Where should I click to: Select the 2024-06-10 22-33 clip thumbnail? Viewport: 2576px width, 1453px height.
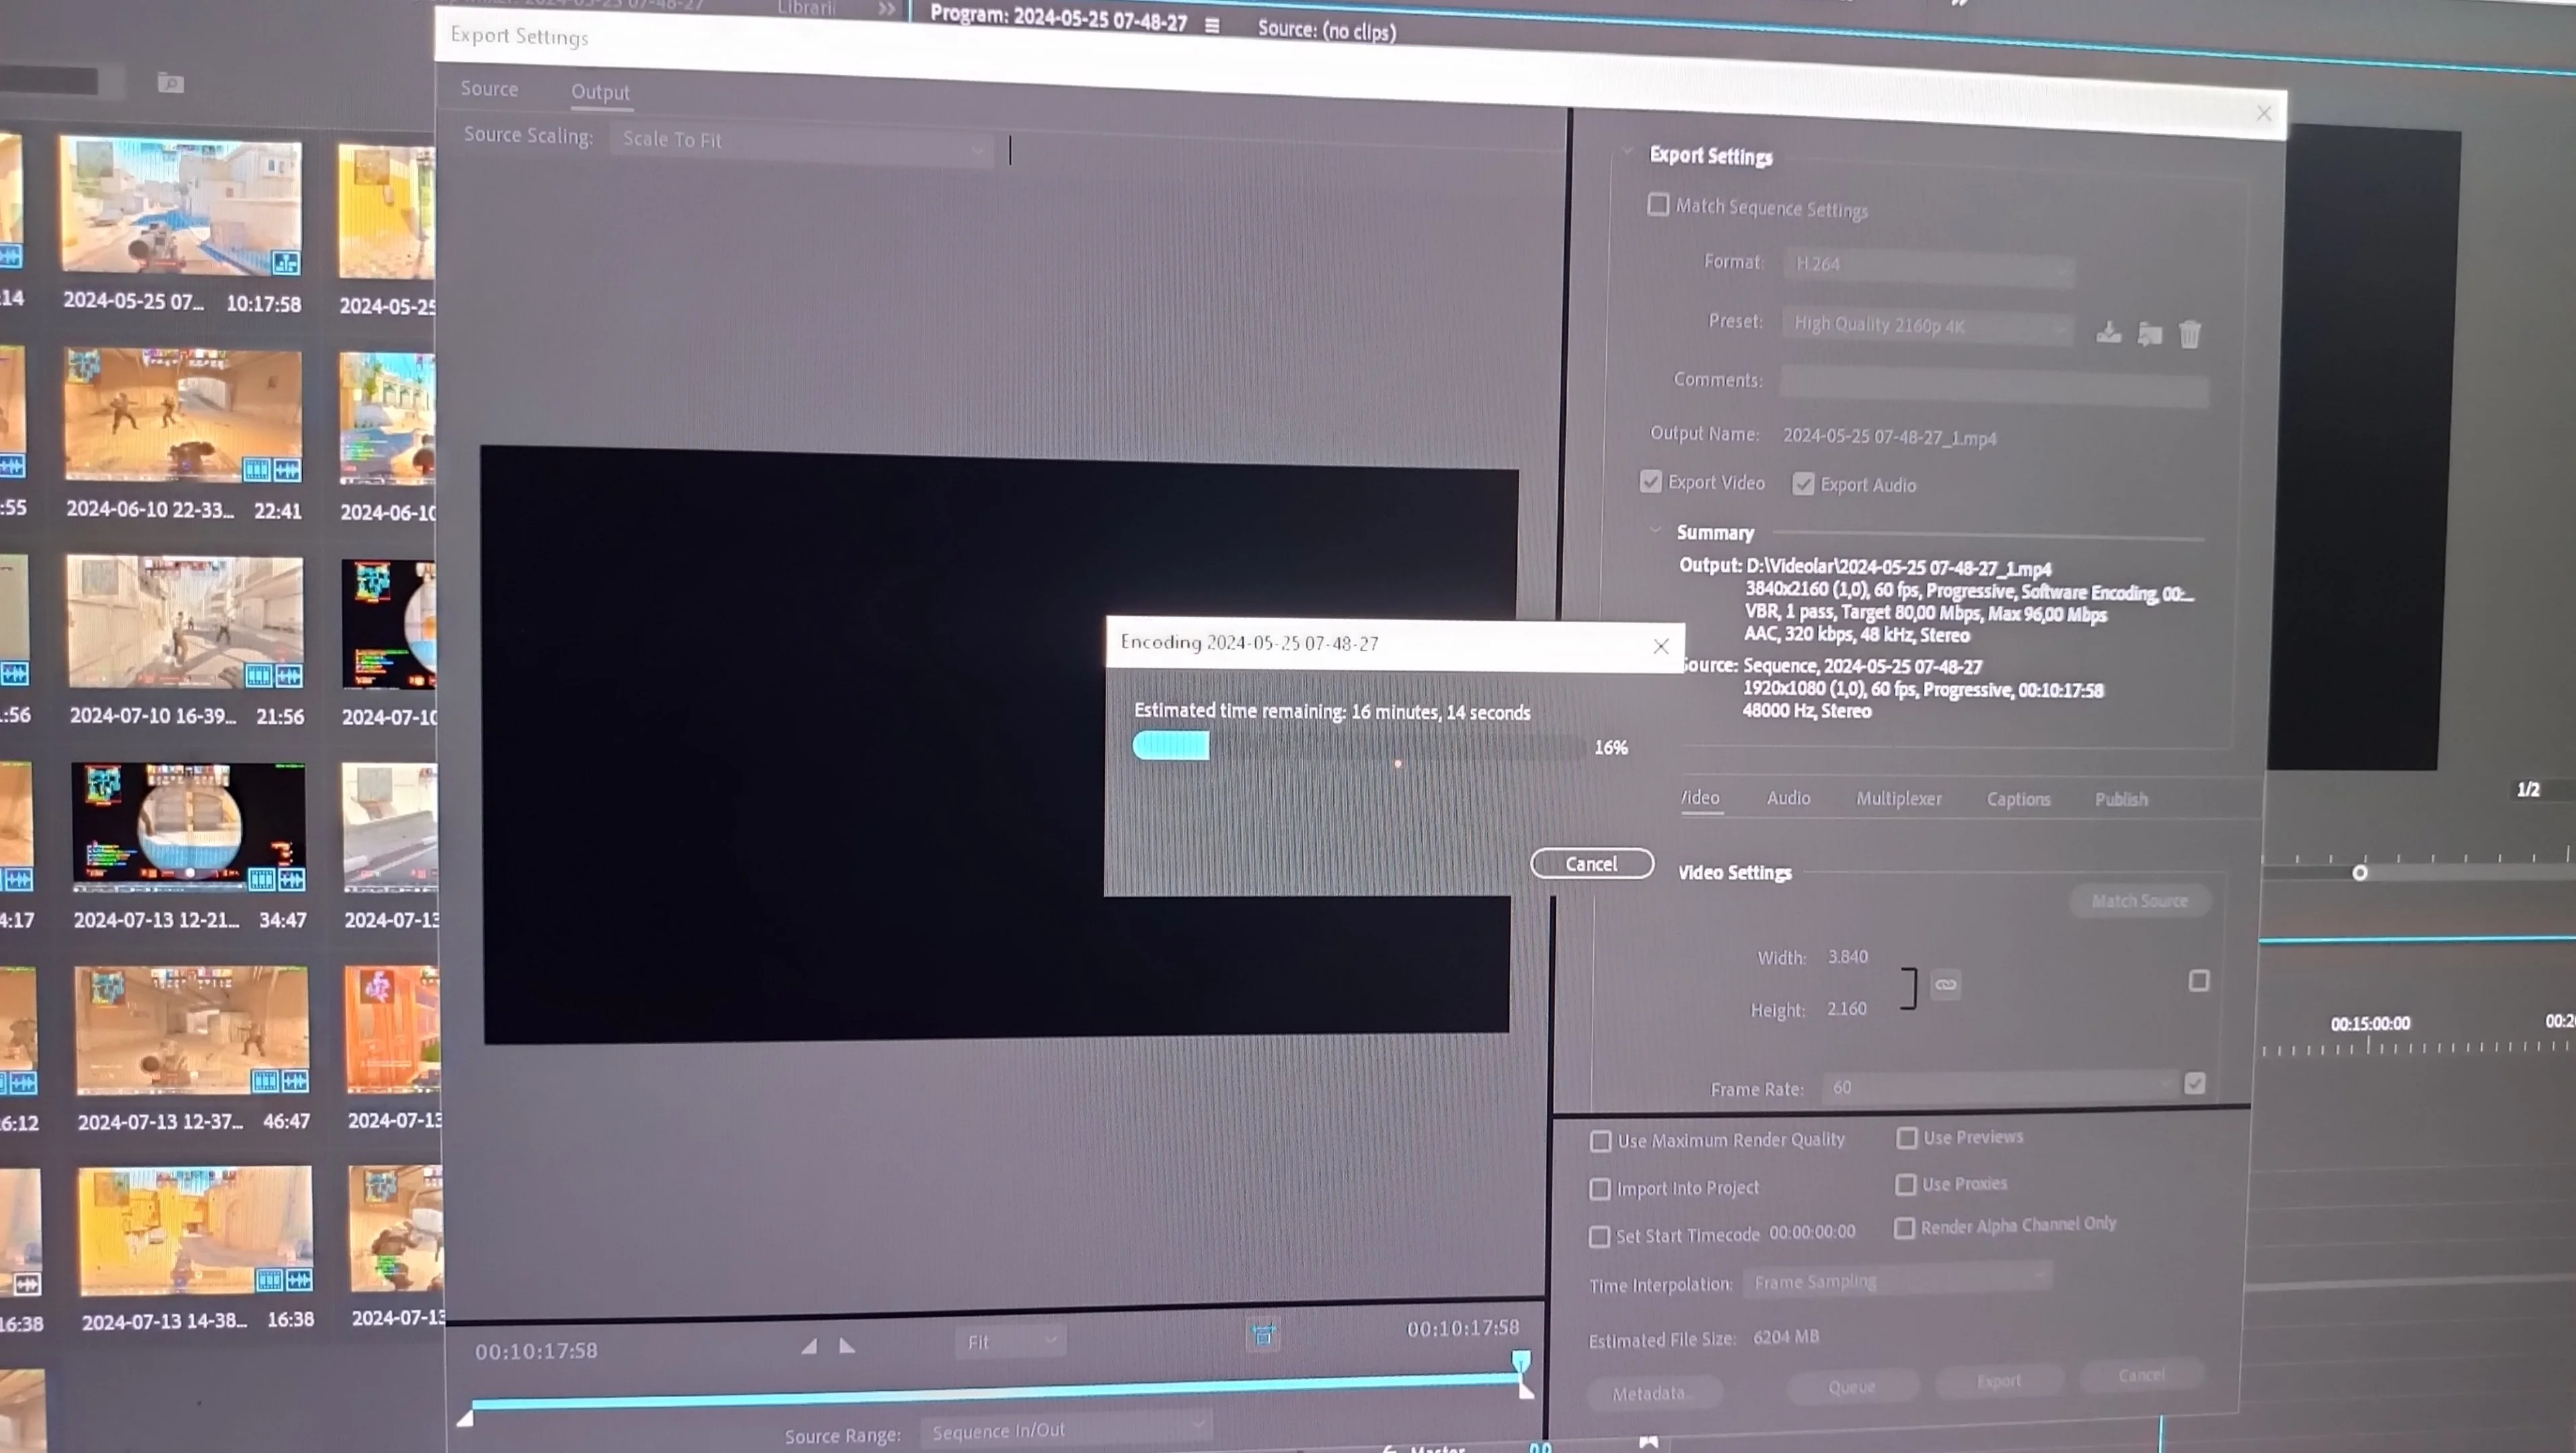pos(183,415)
